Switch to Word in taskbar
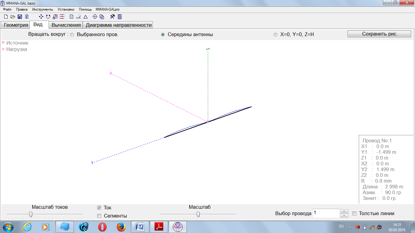 (140, 227)
